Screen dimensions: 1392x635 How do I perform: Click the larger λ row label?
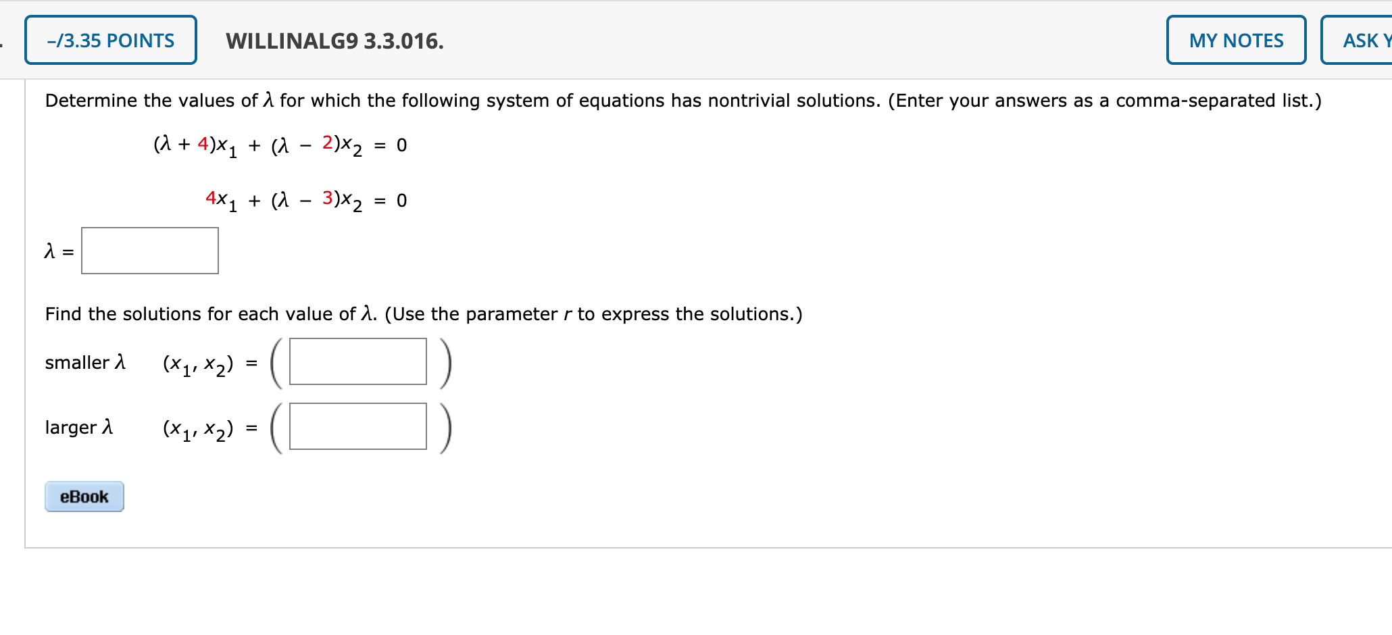click(x=79, y=427)
